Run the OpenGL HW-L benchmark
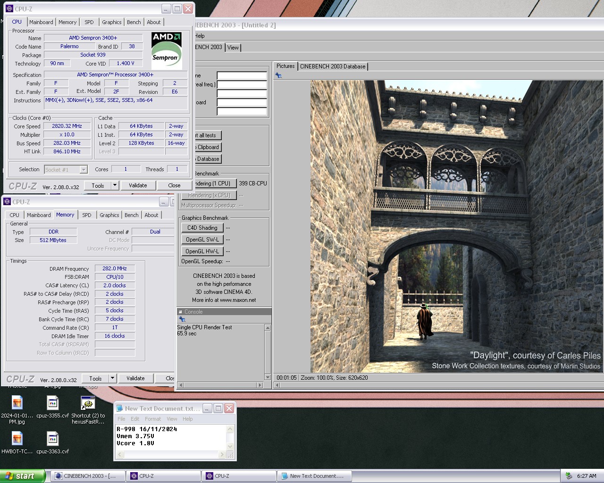Image resolution: width=604 pixels, height=483 pixels. (x=202, y=251)
